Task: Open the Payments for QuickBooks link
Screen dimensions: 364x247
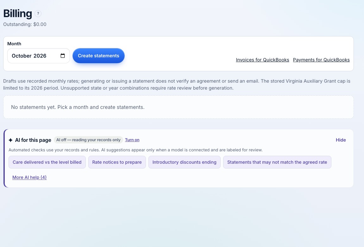Action: (321, 60)
